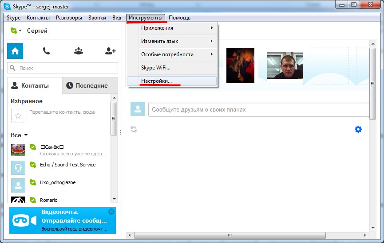Switch to the Контакты tab
Viewport: 384px width, 243px height.
[x=35, y=85]
